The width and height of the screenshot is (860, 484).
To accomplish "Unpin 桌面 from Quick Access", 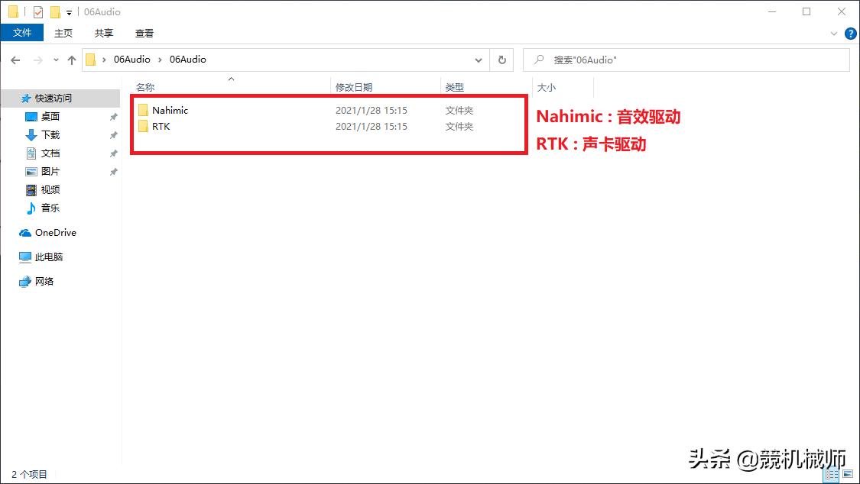I will tap(113, 116).
